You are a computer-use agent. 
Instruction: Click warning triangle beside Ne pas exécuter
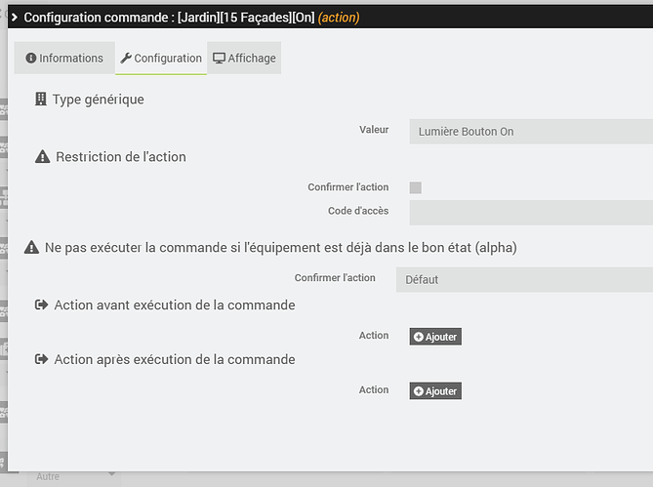coord(31,248)
